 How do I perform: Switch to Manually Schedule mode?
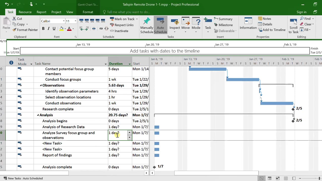(x=147, y=25)
